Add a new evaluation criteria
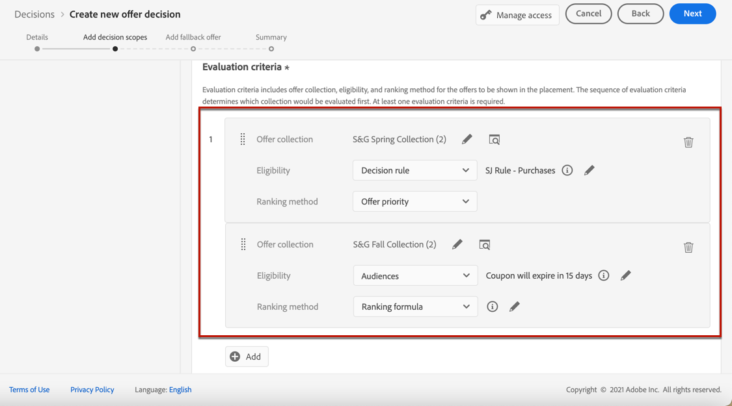The image size is (732, 406). (247, 357)
